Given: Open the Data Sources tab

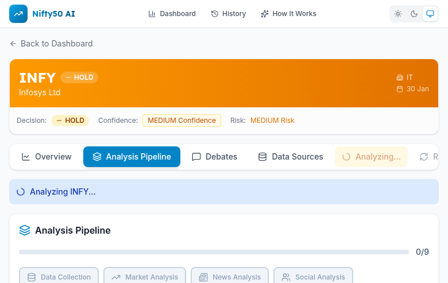Looking at the screenshot, I should (x=290, y=157).
